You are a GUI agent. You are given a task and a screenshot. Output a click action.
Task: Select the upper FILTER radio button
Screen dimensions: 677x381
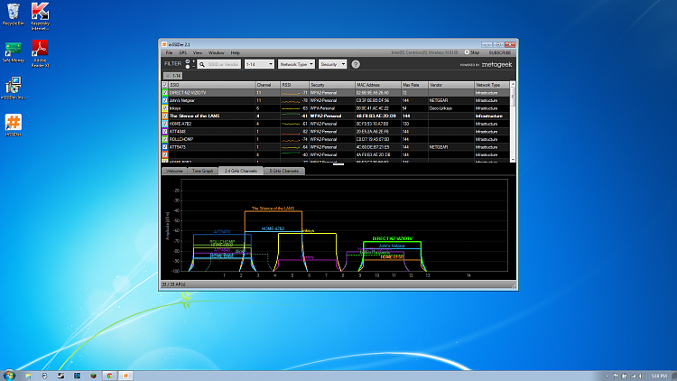188,61
